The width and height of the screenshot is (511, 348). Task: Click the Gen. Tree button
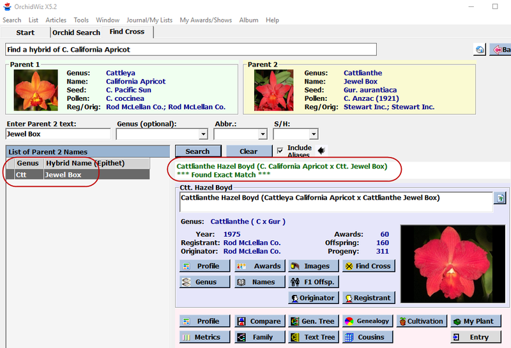tap(314, 321)
